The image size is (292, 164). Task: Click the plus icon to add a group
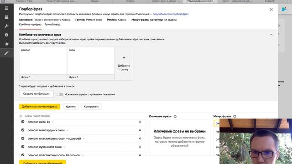pos(124,58)
